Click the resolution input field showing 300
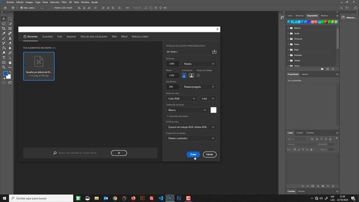Screen dimensions: 359x202 [x=172, y=87]
